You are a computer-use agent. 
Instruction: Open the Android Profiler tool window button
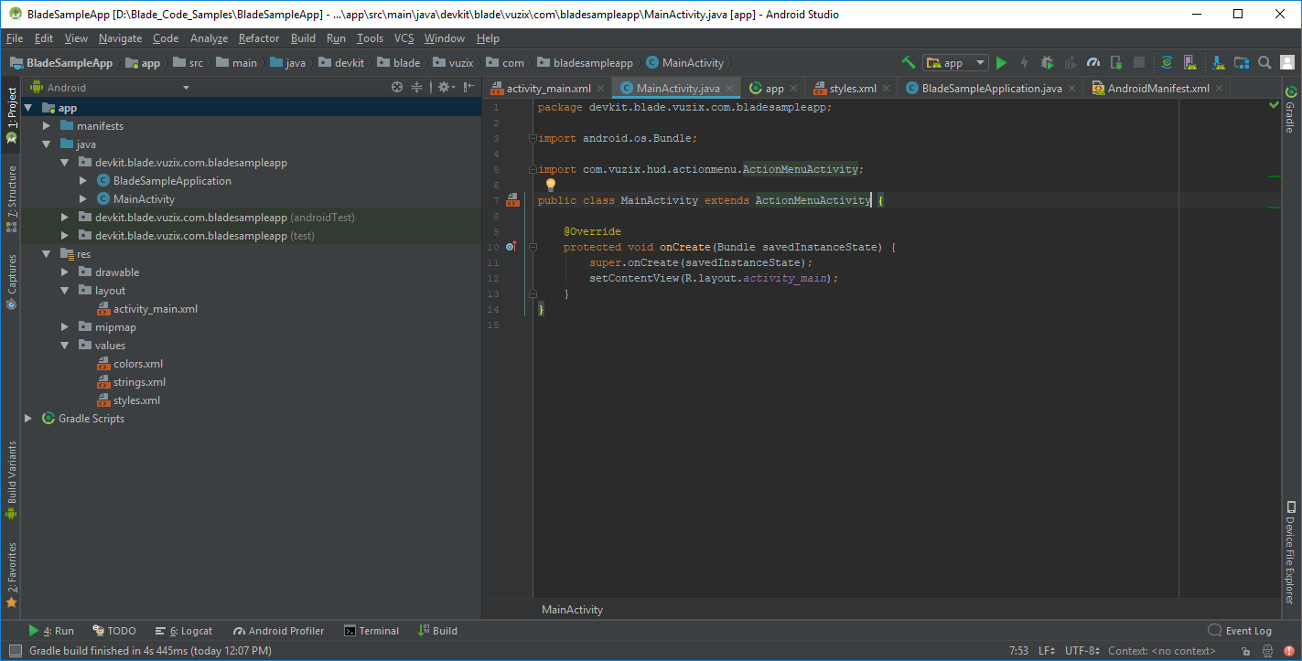pos(279,631)
